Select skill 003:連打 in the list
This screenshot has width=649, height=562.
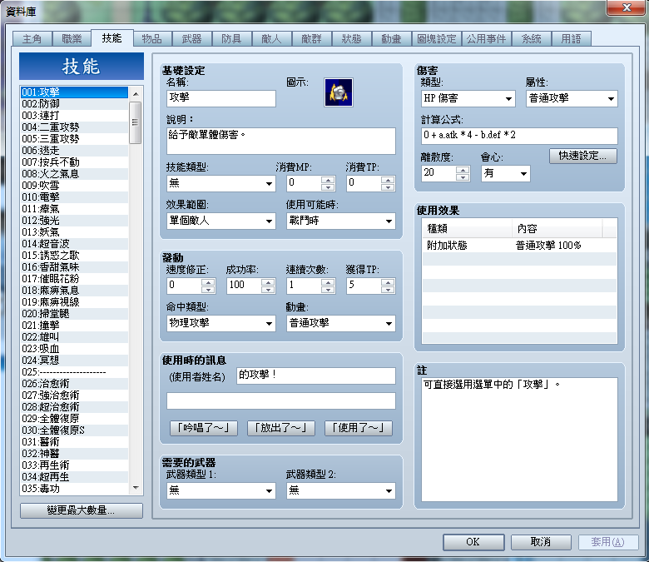[75, 115]
